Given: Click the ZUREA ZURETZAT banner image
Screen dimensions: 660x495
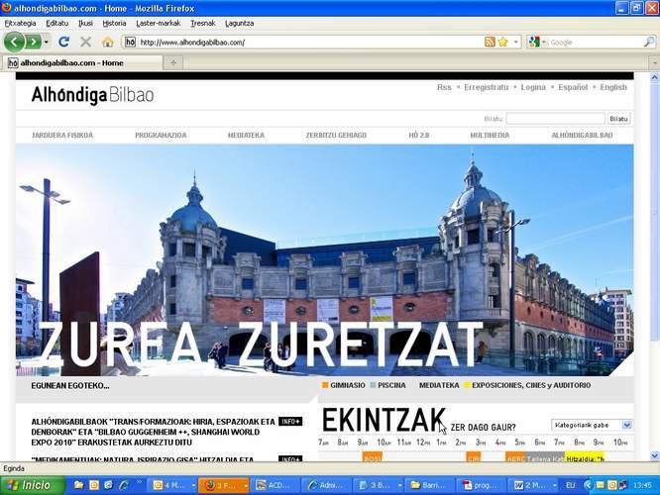Looking at the screenshot, I should pos(324,260).
